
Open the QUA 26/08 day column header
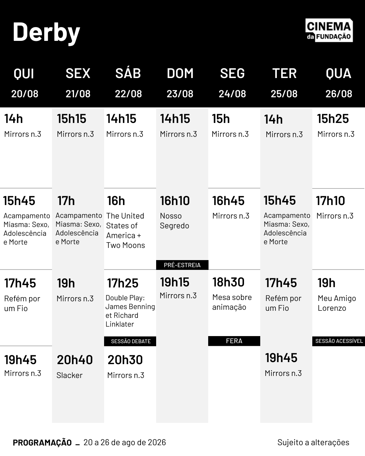pos(339,83)
